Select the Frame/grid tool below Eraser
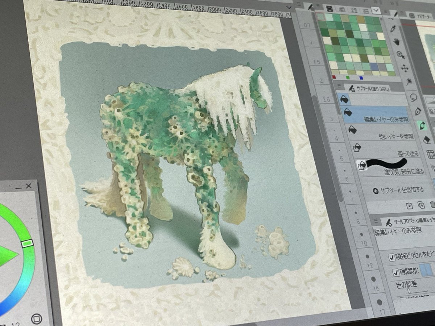This screenshot has height=326, width=435. (x=430, y=154)
